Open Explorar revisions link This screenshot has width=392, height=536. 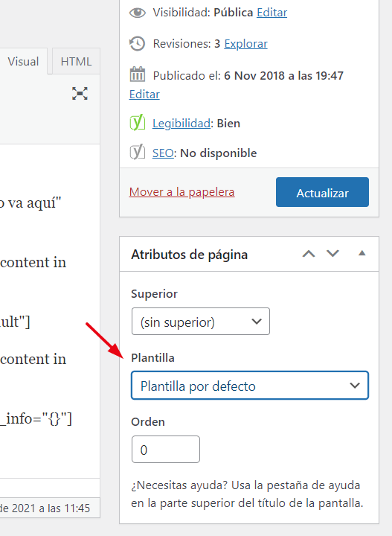(x=246, y=44)
